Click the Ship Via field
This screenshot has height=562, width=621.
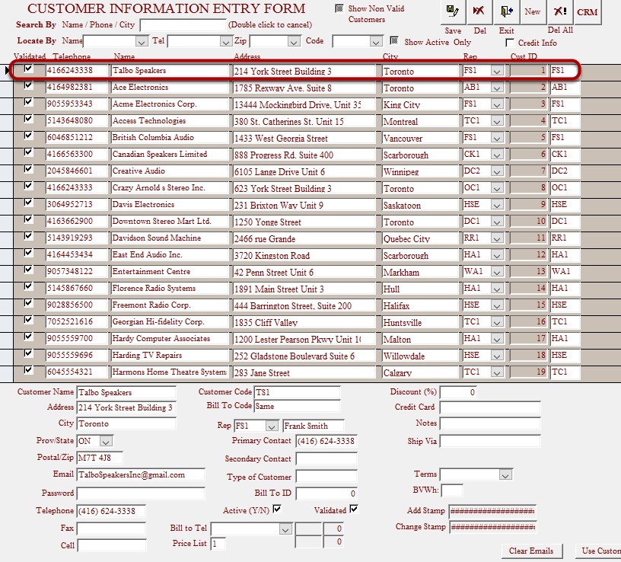click(490, 441)
